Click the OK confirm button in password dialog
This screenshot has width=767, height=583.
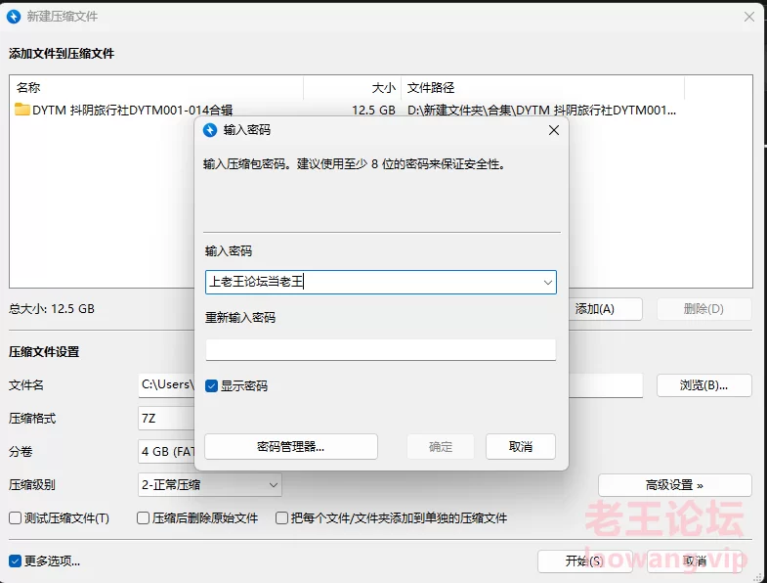441,447
